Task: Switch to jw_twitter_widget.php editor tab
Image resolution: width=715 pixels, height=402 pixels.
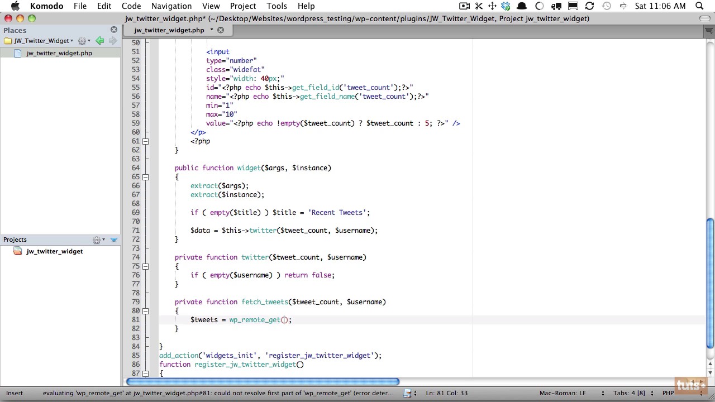Action: 169,30
